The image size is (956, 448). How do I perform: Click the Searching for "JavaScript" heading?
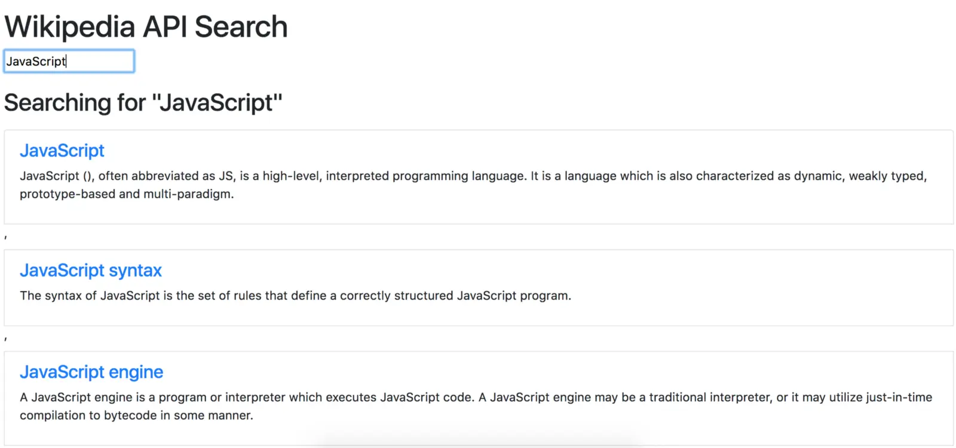click(x=143, y=103)
